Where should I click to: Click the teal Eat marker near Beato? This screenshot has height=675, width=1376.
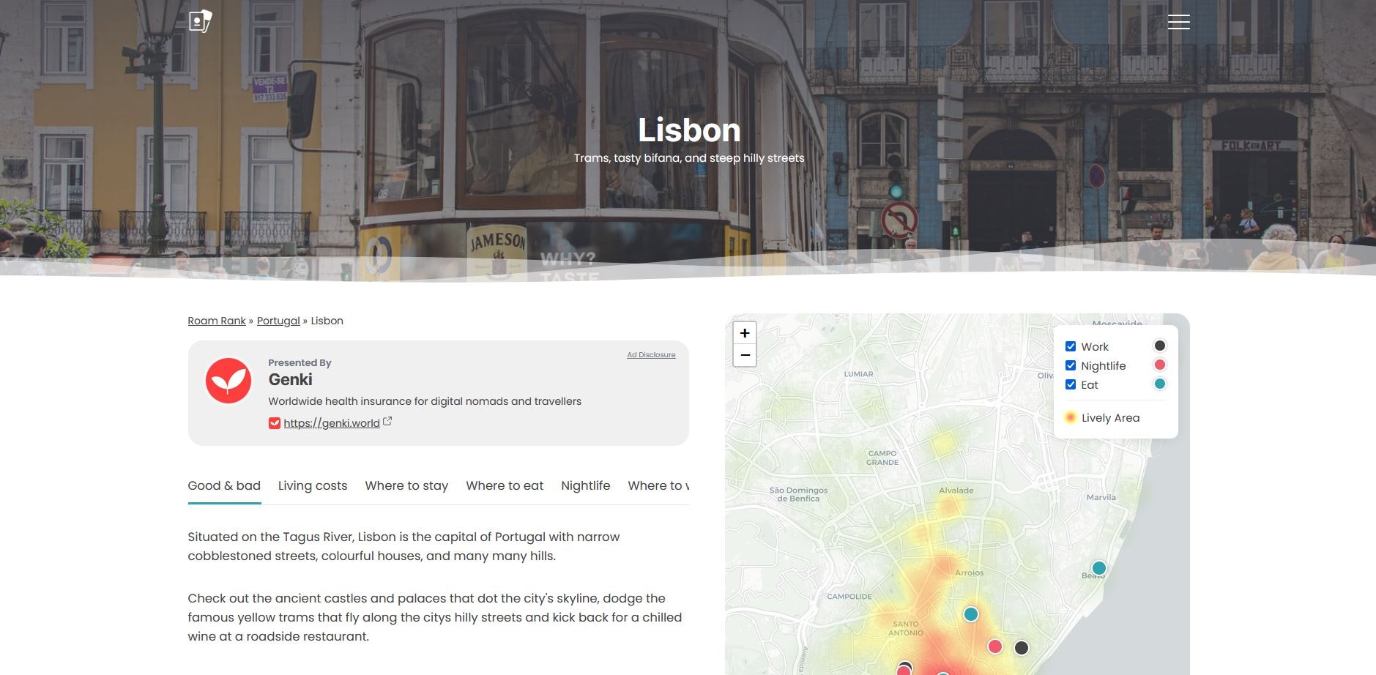pyautogui.click(x=1099, y=568)
